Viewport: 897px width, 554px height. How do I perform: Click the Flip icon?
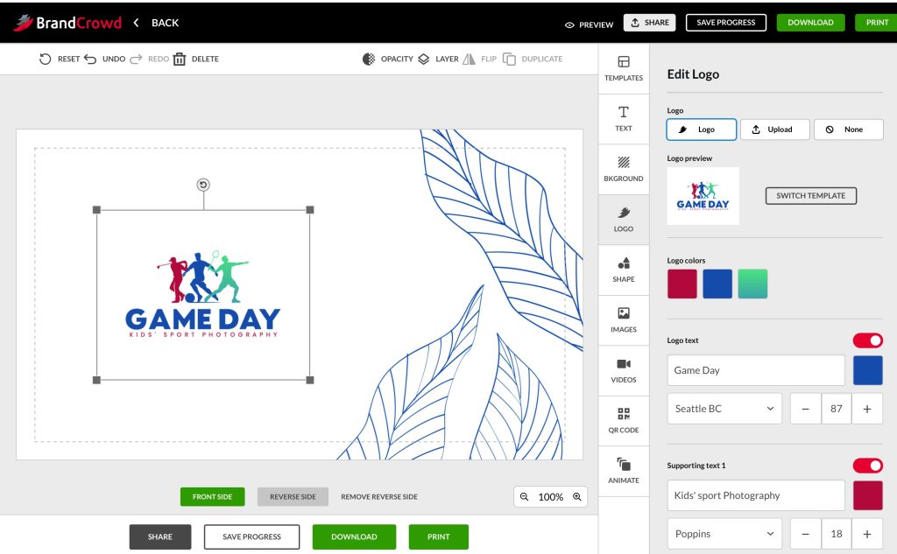(470, 59)
